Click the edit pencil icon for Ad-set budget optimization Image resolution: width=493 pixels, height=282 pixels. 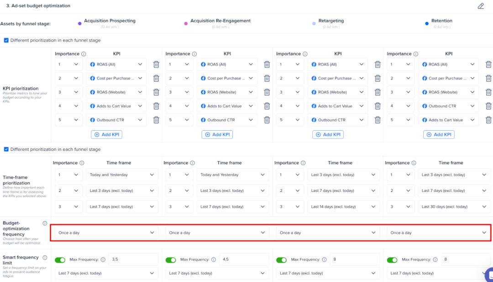[x=481, y=6]
